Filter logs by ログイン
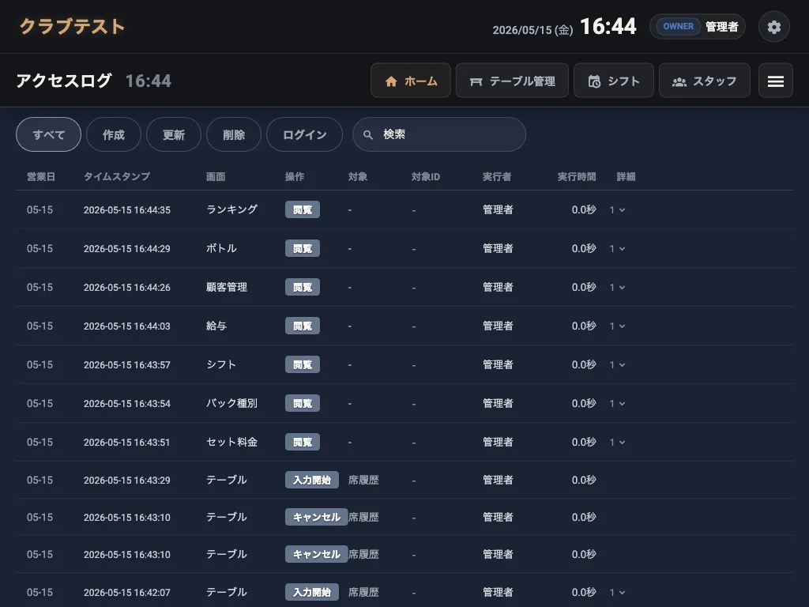This screenshot has width=809, height=607. [x=304, y=134]
